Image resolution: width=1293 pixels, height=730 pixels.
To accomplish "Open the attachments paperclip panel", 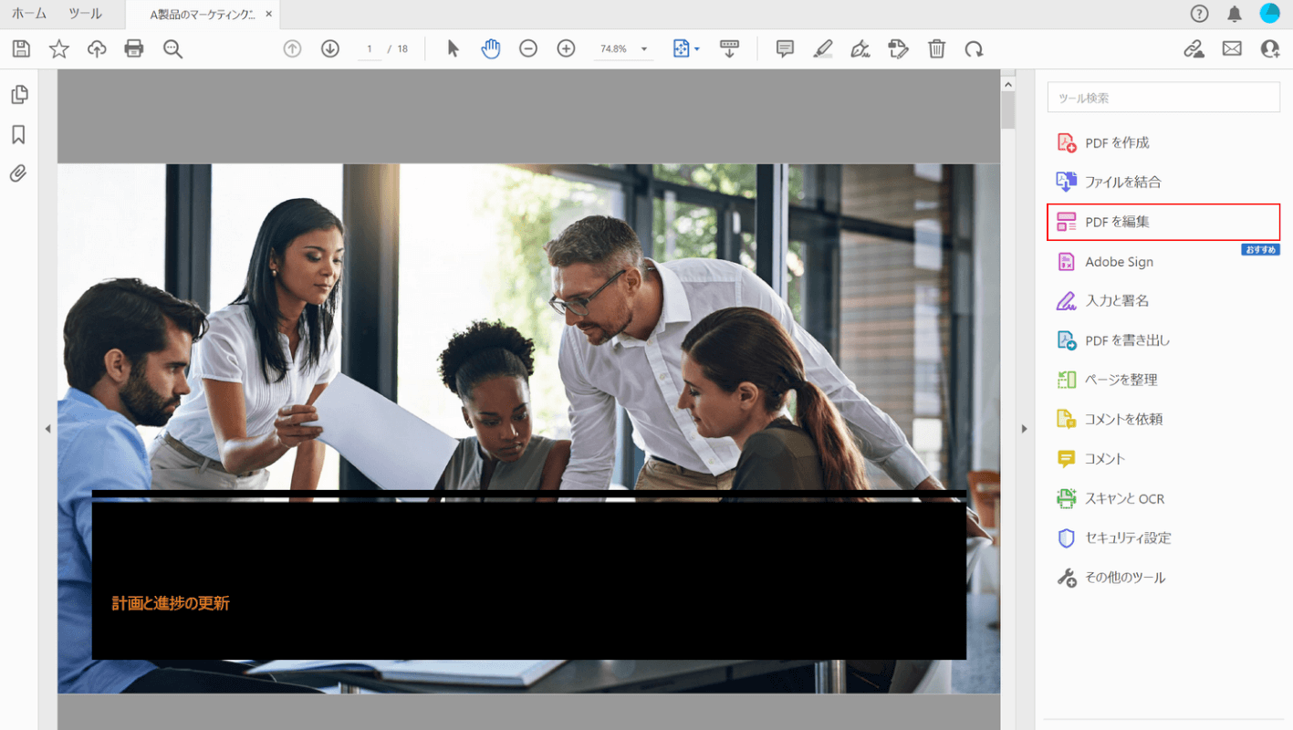I will click(x=18, y=173).
